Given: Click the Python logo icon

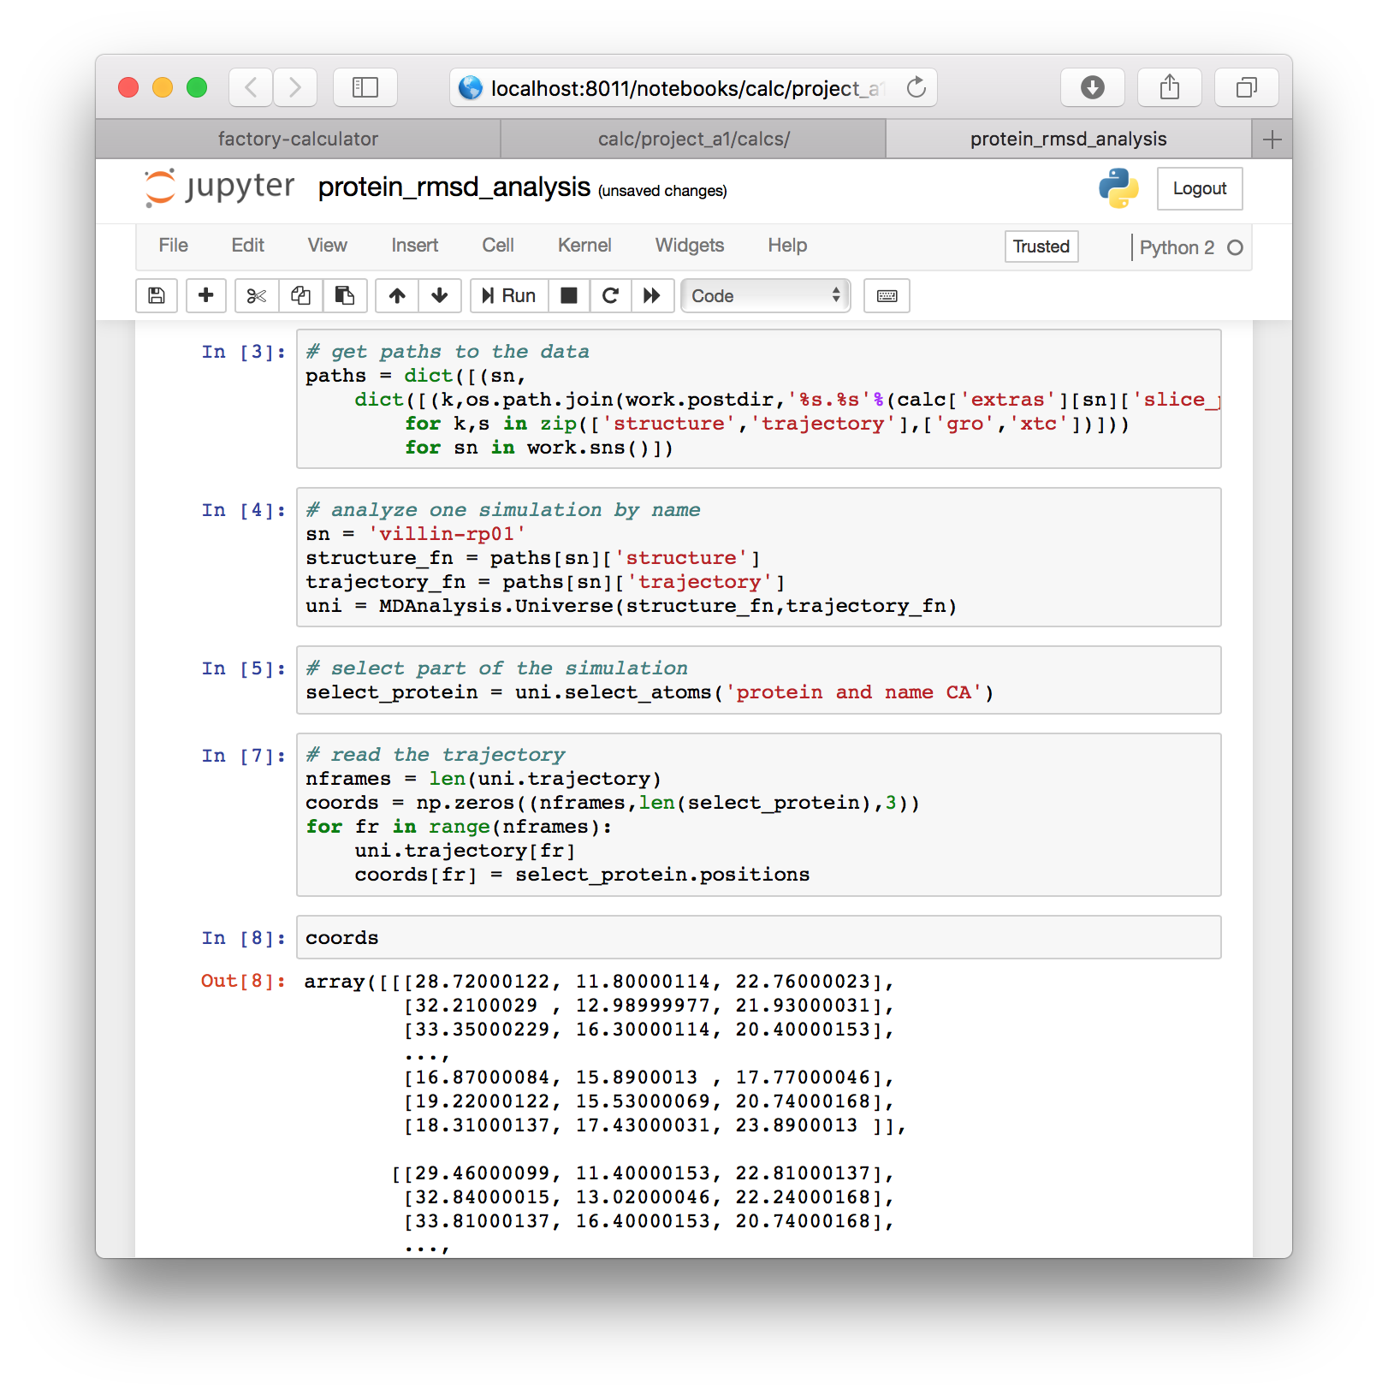Looking at the screenshot, I should coord(1118,188).
